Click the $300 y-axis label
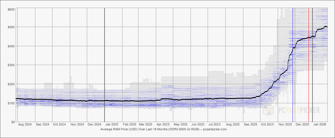 click(x=12, y=65)
